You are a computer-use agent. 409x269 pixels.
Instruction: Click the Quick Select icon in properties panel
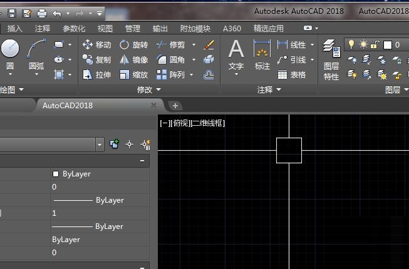coord(145,145)
